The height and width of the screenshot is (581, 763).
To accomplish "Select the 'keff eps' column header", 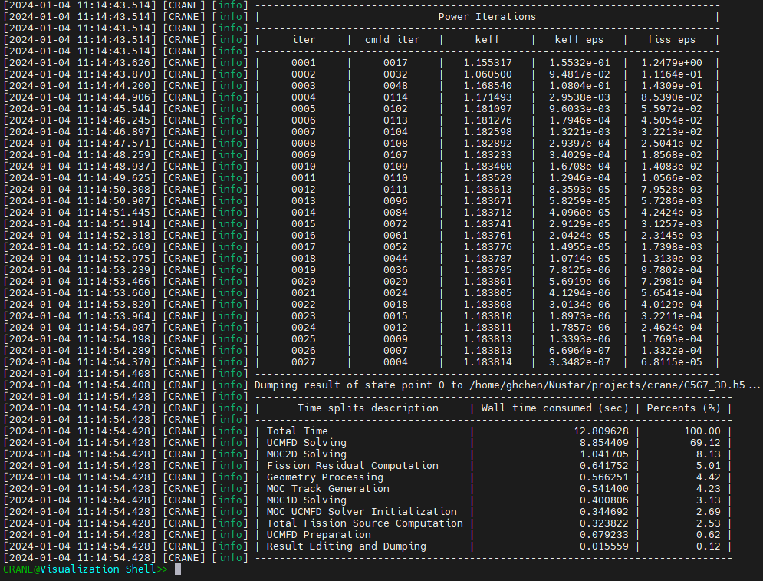I will click(579, 39).
